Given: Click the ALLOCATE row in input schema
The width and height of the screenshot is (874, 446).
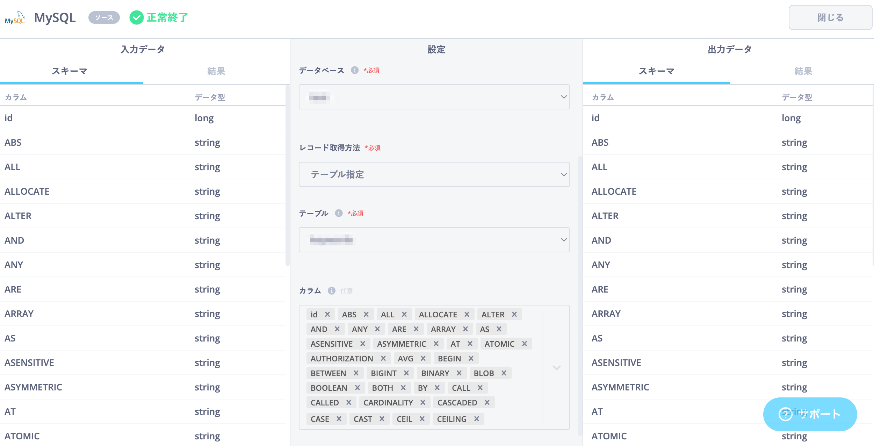Looking at the screenshot, I should [143, 191].
